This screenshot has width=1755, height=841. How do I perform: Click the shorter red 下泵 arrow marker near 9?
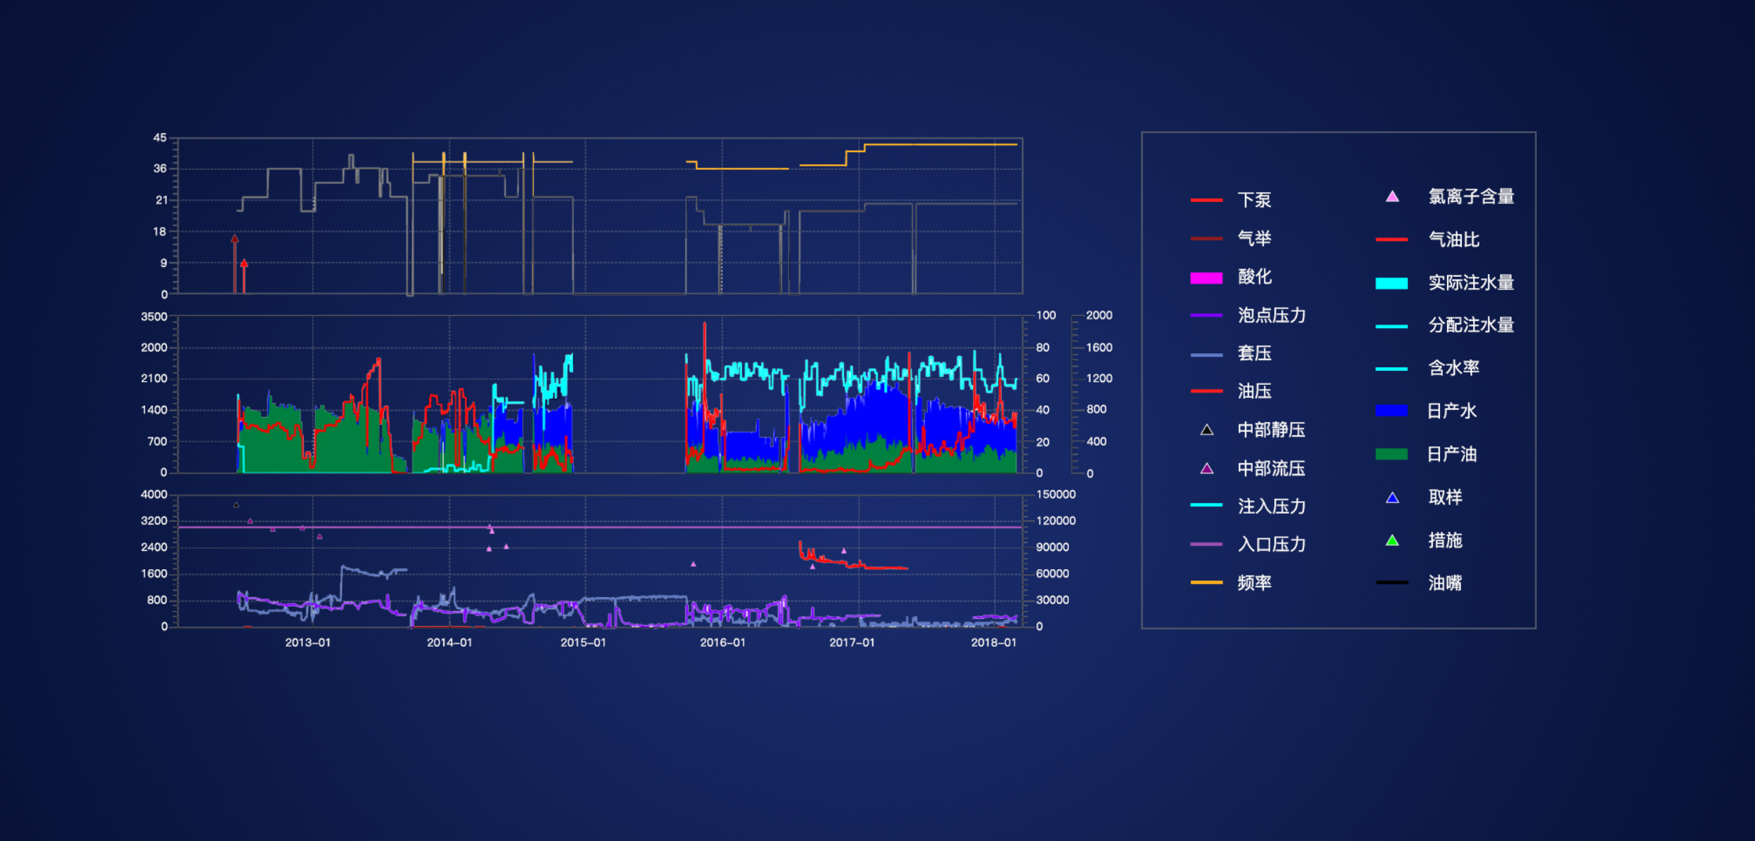(x=244, y=275)
